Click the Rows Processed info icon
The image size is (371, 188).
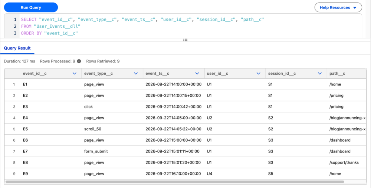(x=79, y=61)
